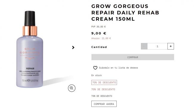
Task: Click the black pump cap on bottle
Action: pos(30,18)
